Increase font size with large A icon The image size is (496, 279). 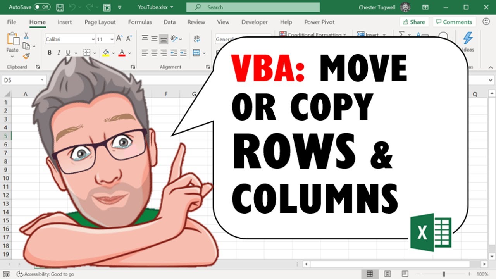(x=119, y=39)
